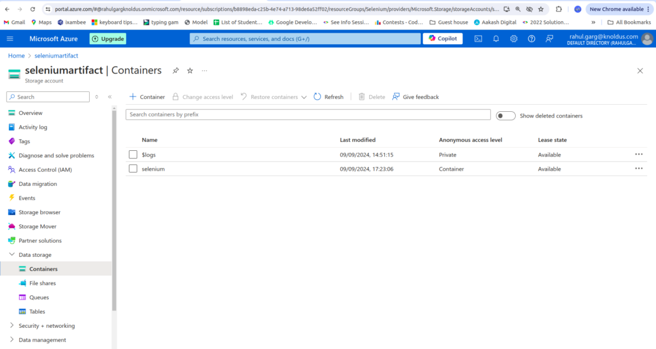Image resolution: width=656 pixels, height=349 pixels.
Task: Expand the Security + networking section
Action: [x=12, y=326]
